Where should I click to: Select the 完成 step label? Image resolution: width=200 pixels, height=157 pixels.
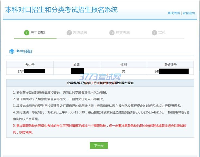(162, 33)
